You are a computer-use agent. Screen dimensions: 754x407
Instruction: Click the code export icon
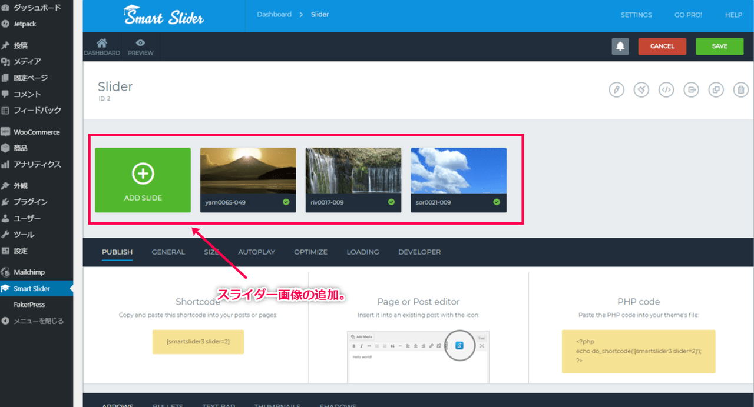666,90
